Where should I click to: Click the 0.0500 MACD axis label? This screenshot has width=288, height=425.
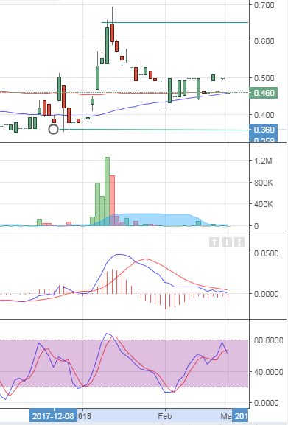click(x=266, y=253)
